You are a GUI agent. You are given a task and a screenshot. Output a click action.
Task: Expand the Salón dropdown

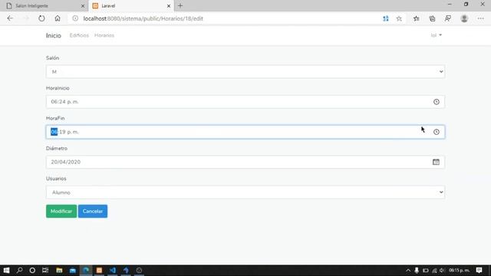(x=245, y=71)
